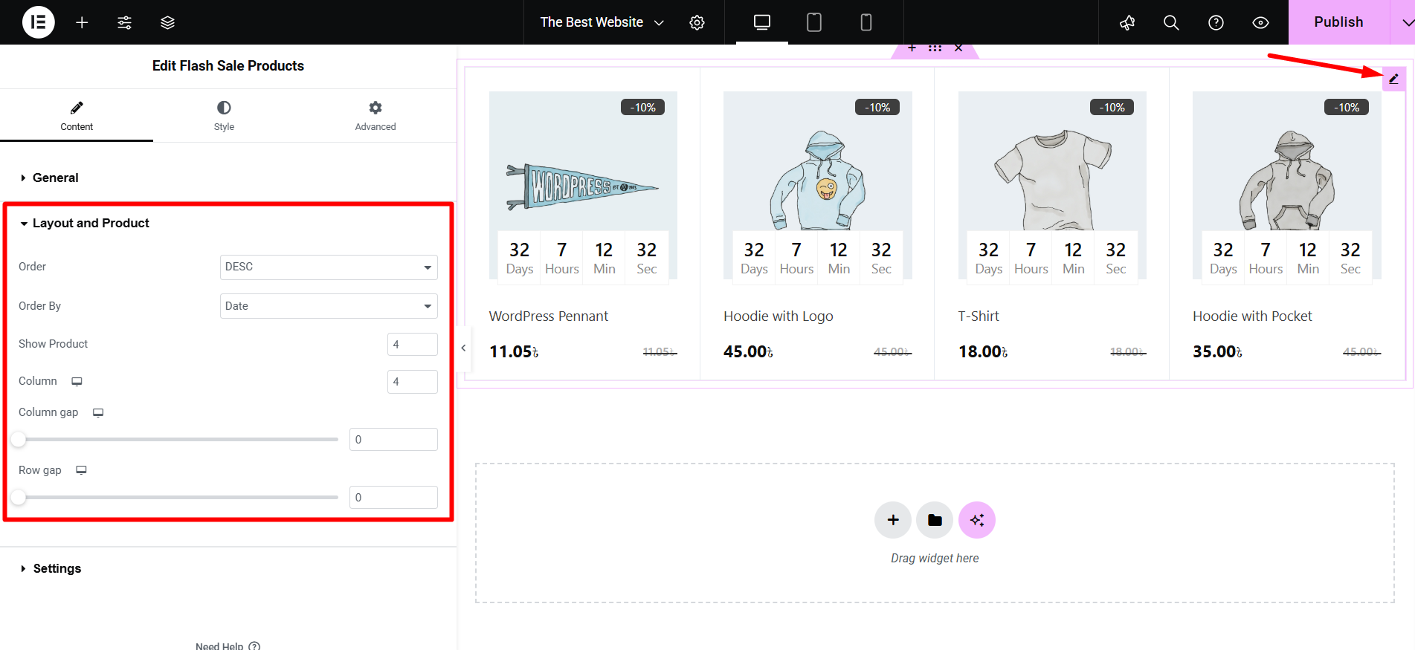
Task: Open the Add Element plus icon
Action: coord(82,22)
